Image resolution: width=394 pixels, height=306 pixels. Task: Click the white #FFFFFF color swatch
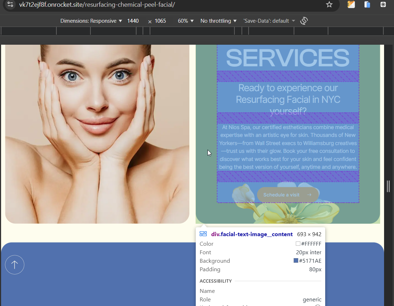[298, 244]
